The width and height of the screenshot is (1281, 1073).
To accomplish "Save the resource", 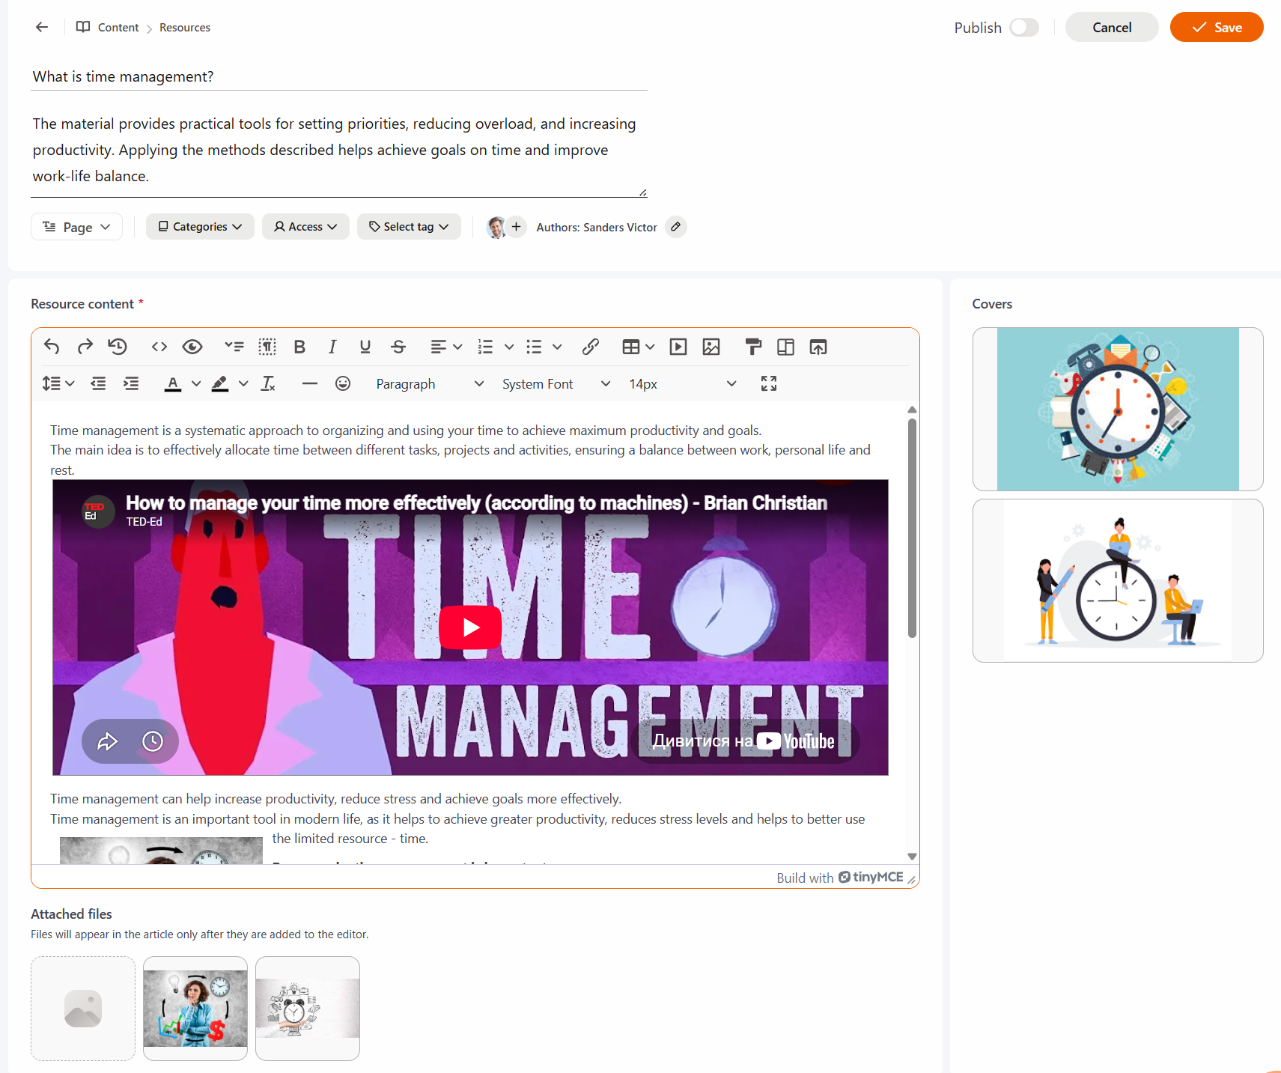I will 1217,27.
